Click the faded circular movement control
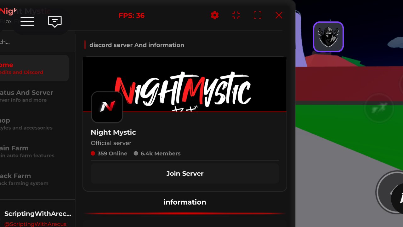 379,108
